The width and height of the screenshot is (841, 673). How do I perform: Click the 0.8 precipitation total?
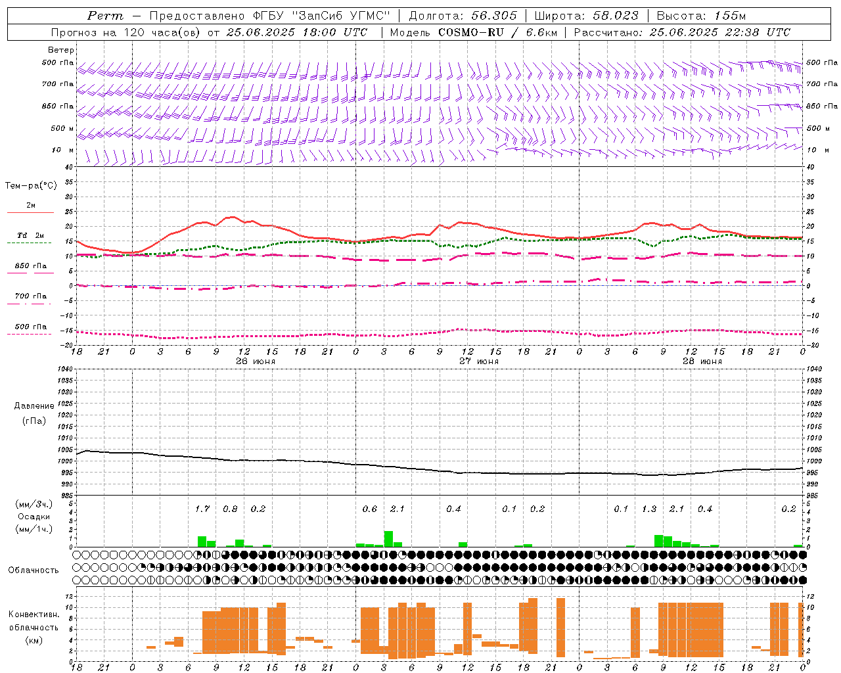point(230,509)
